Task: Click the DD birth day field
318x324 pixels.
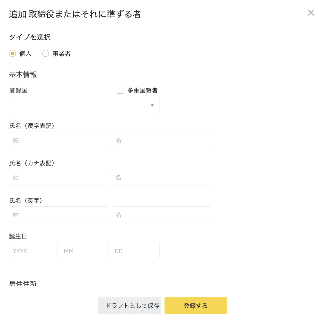Action: (135, 251)
